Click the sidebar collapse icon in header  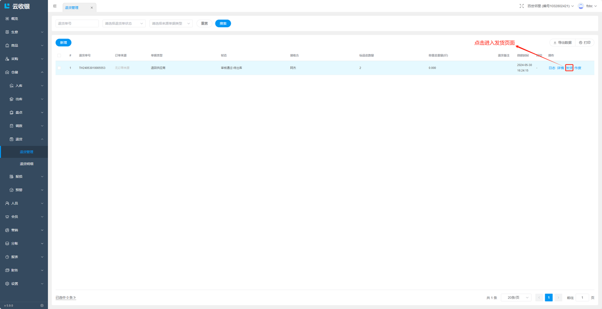click(55, 6)
